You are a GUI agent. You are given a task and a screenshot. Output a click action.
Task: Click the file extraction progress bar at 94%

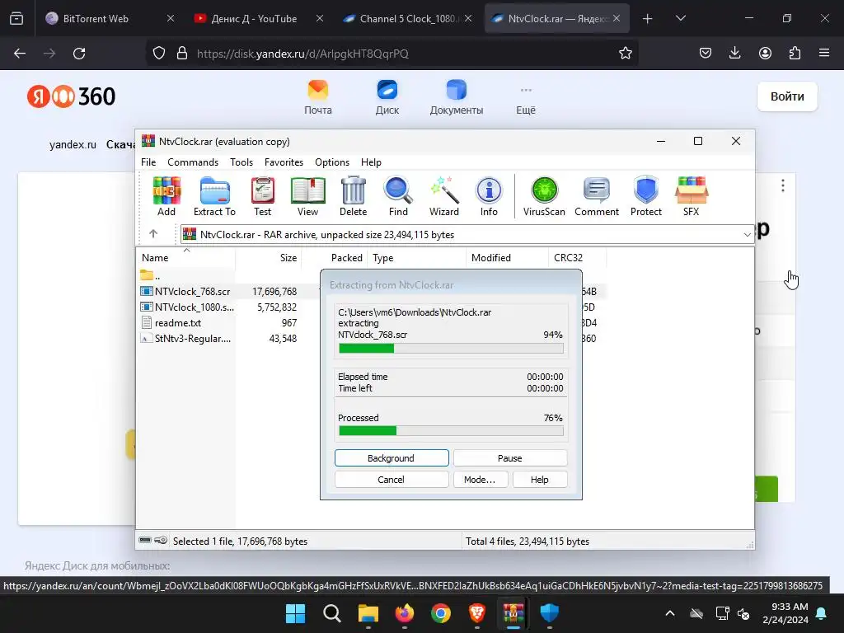pos(451,349)
